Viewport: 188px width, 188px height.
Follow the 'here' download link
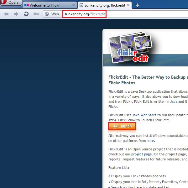tap(150, 141)
